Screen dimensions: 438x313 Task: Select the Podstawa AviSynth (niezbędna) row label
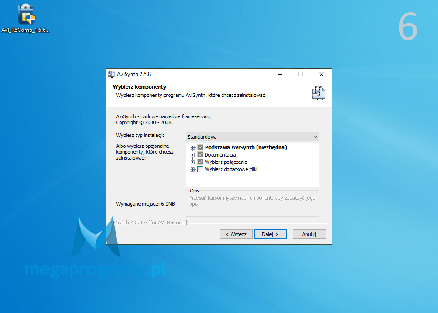246,147
